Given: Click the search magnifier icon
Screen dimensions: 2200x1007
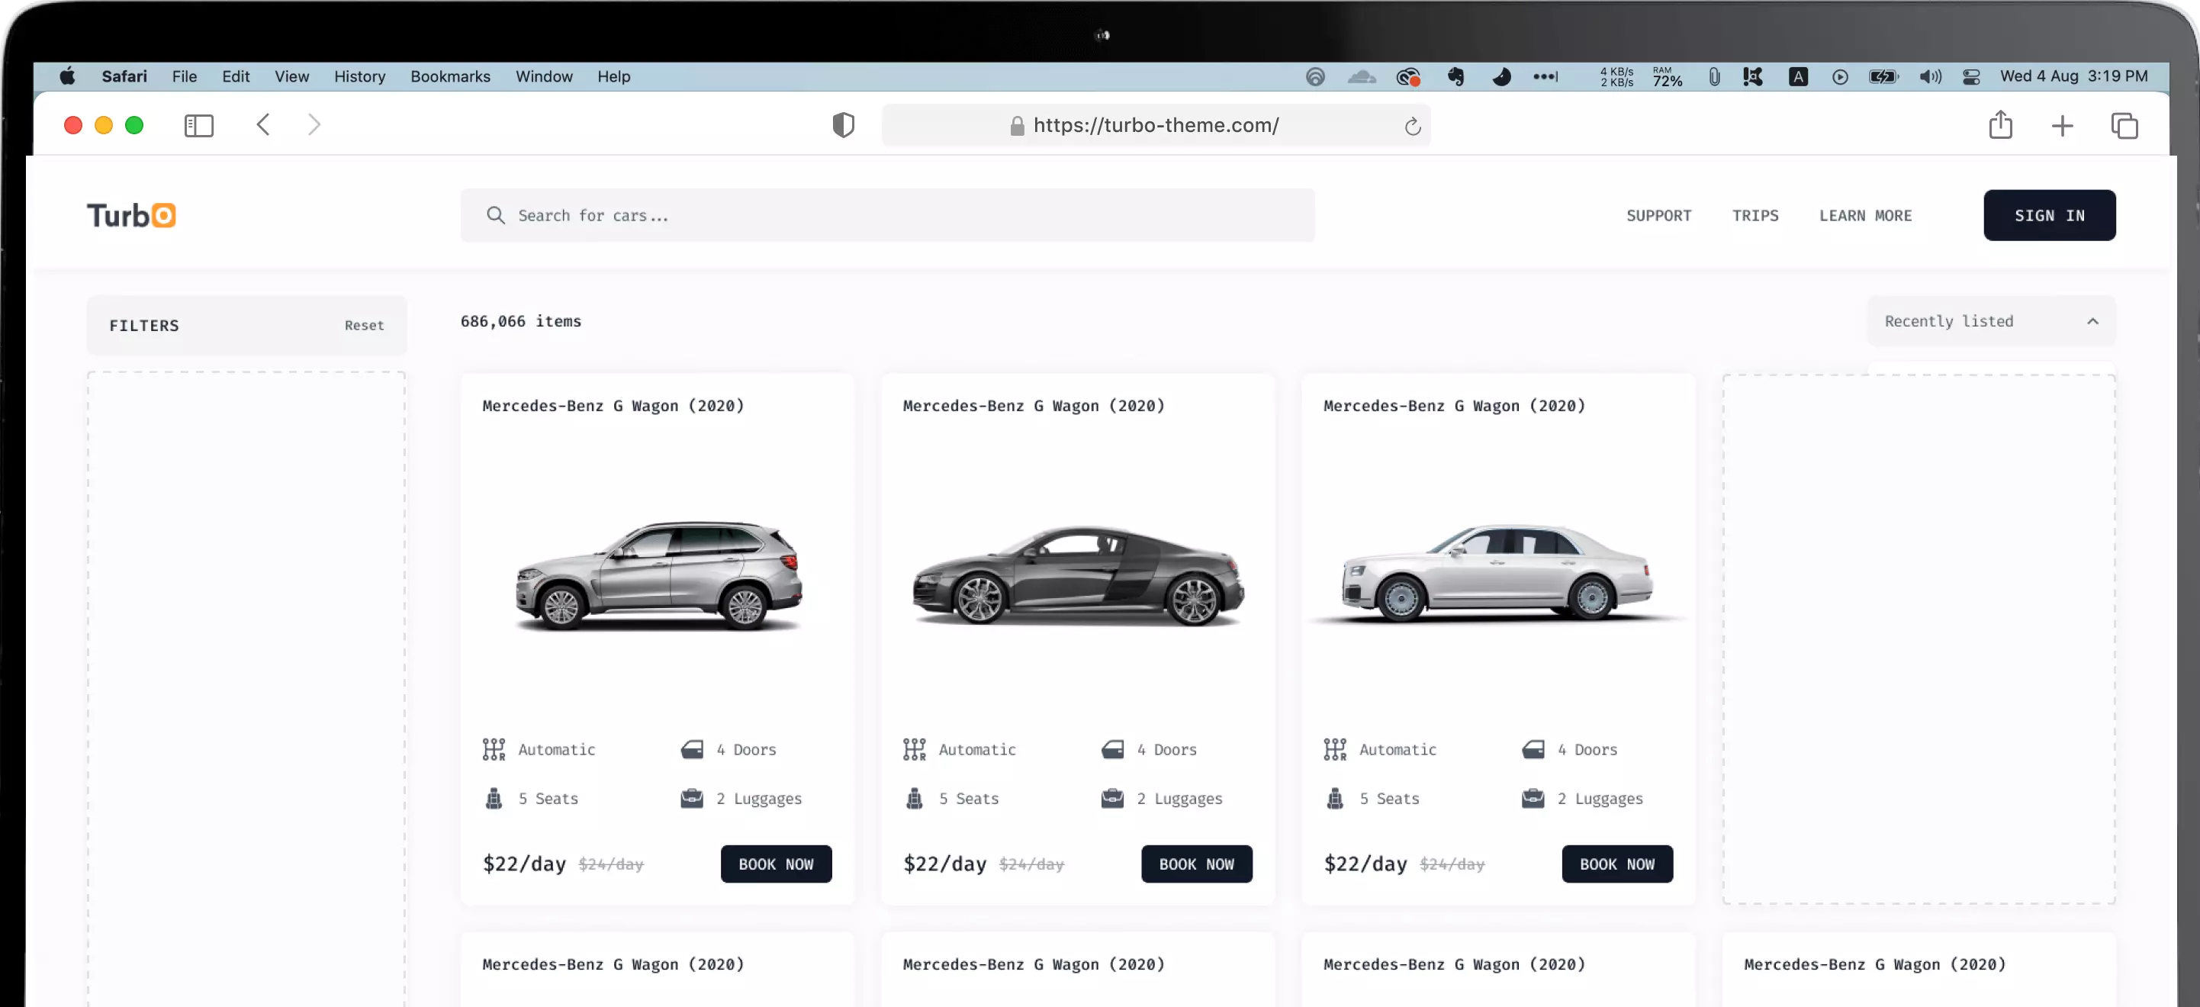Looking at the screenshot, I should click(495, 215).
